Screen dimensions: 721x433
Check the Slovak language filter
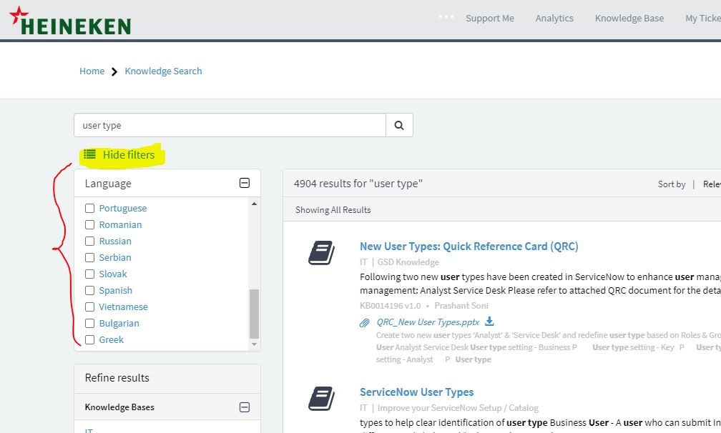click(89, 274)
